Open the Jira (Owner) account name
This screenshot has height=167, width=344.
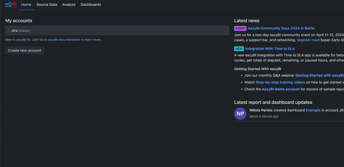click(21, 31)
